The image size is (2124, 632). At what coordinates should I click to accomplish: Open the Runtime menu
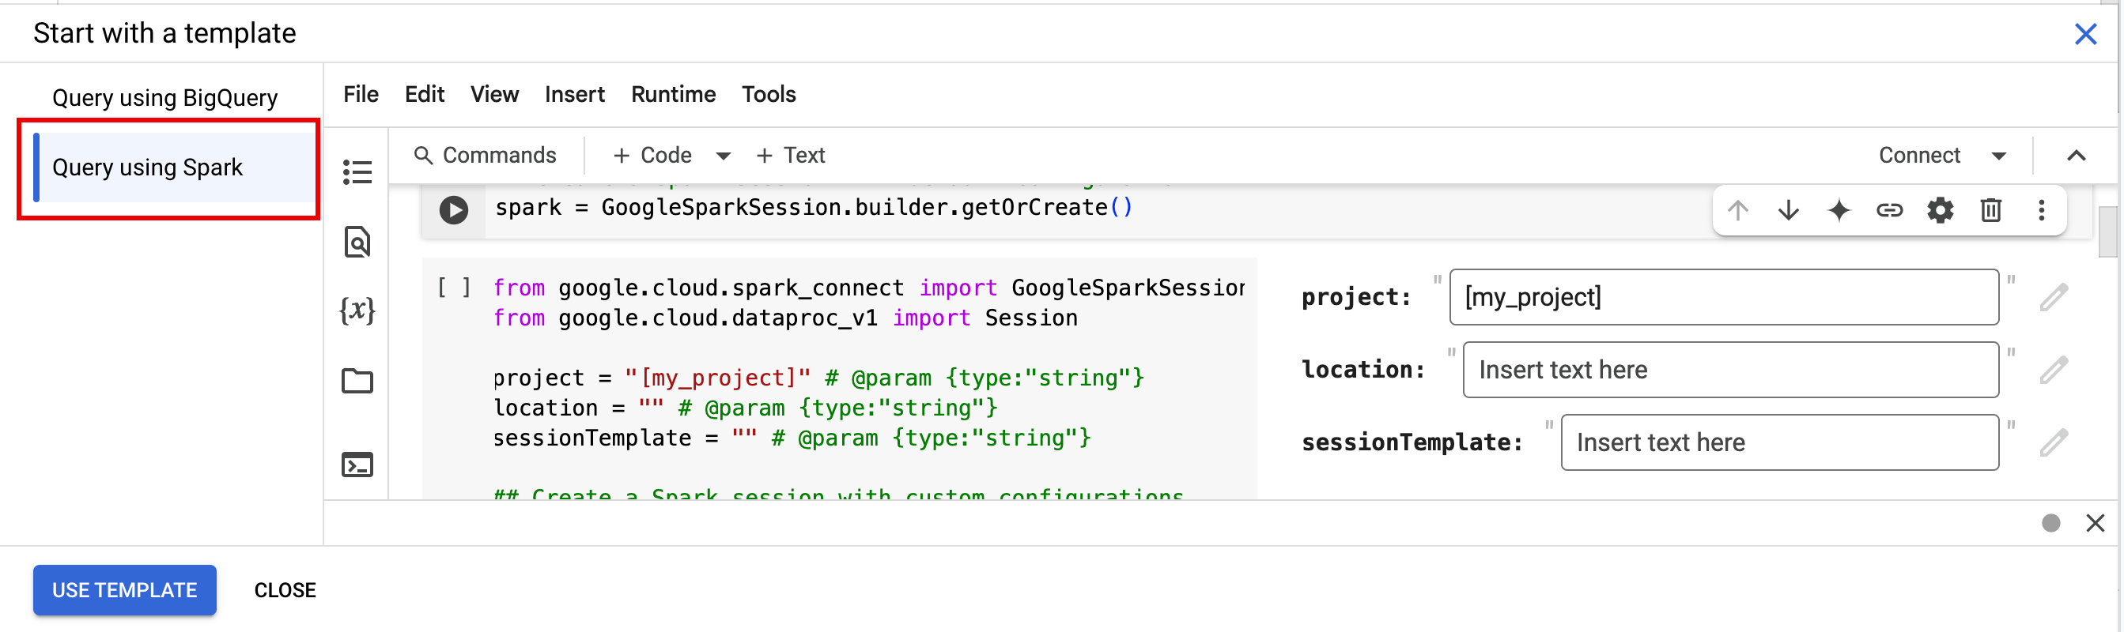[x=673, y=95]
